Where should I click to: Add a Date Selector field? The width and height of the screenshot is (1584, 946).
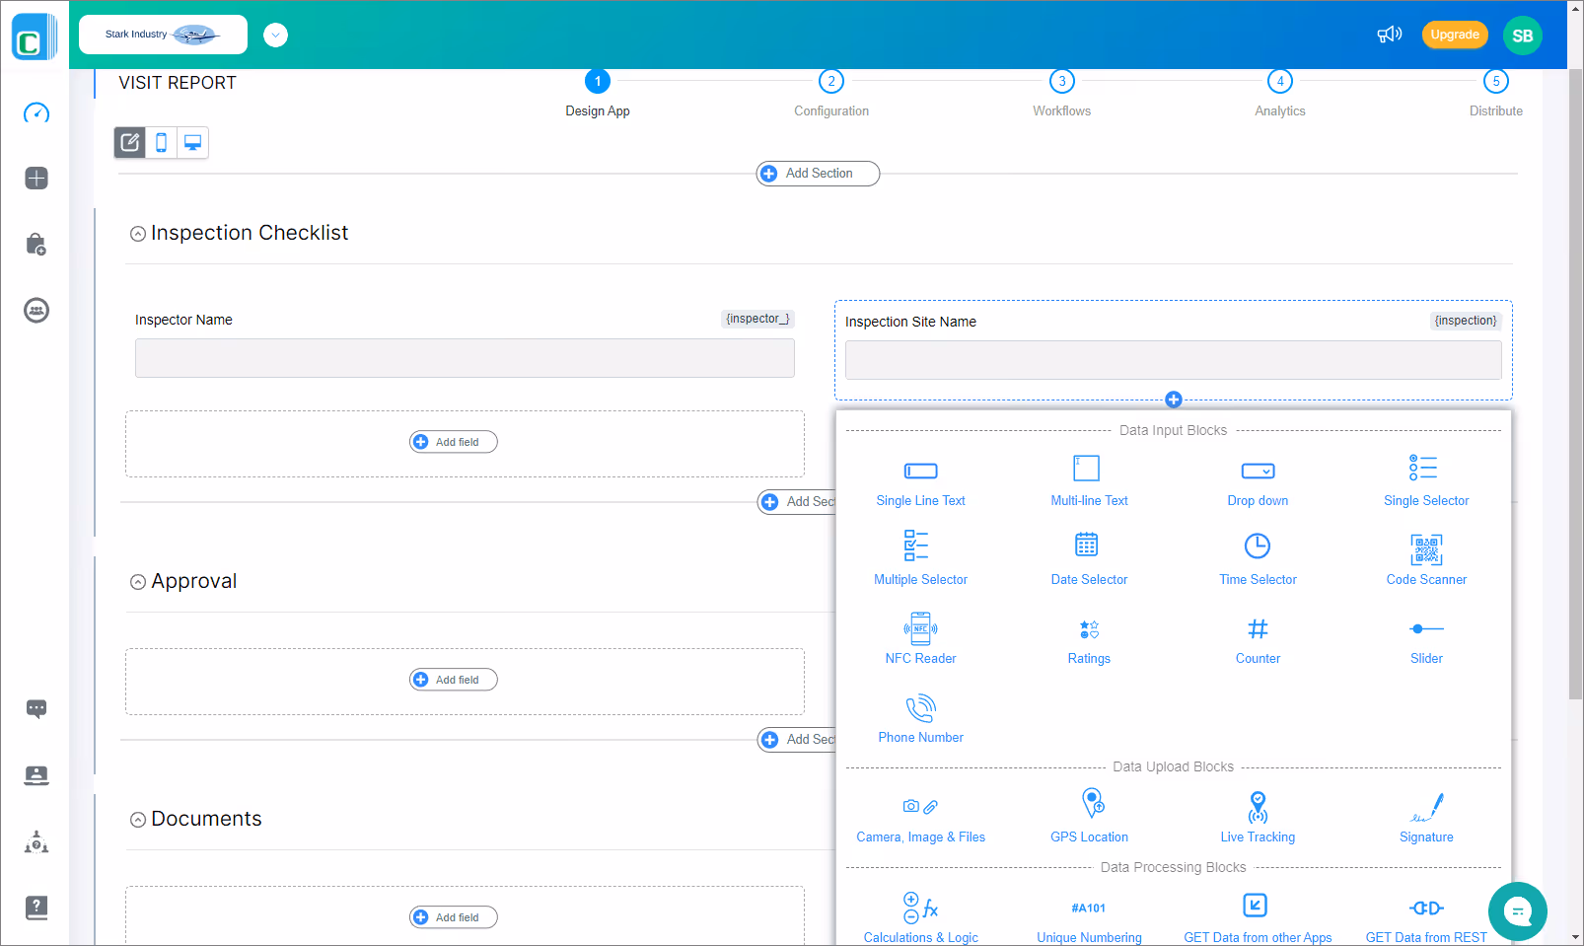pyautogui.click(x=1088, y=560)
